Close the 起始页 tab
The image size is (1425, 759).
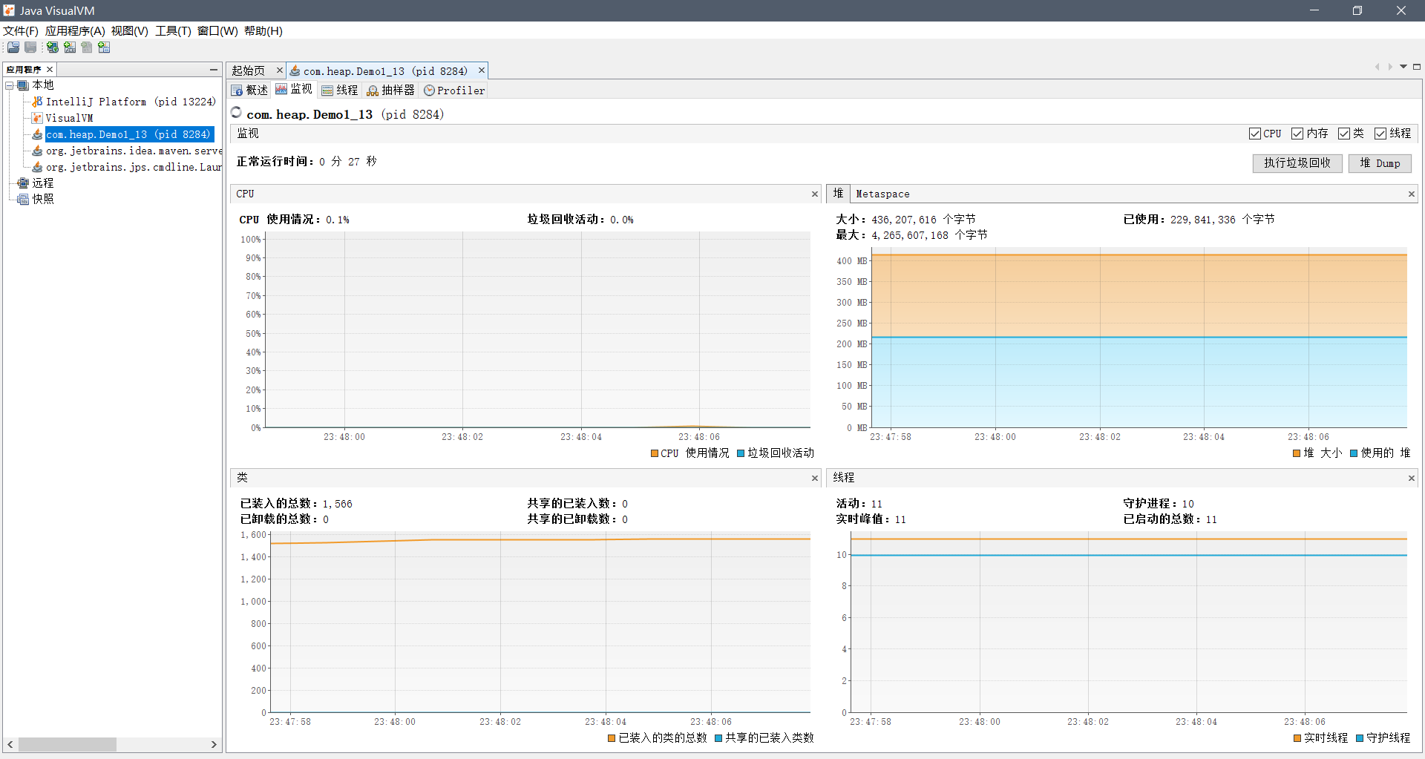pyautogui.click(x=280, y=70)
